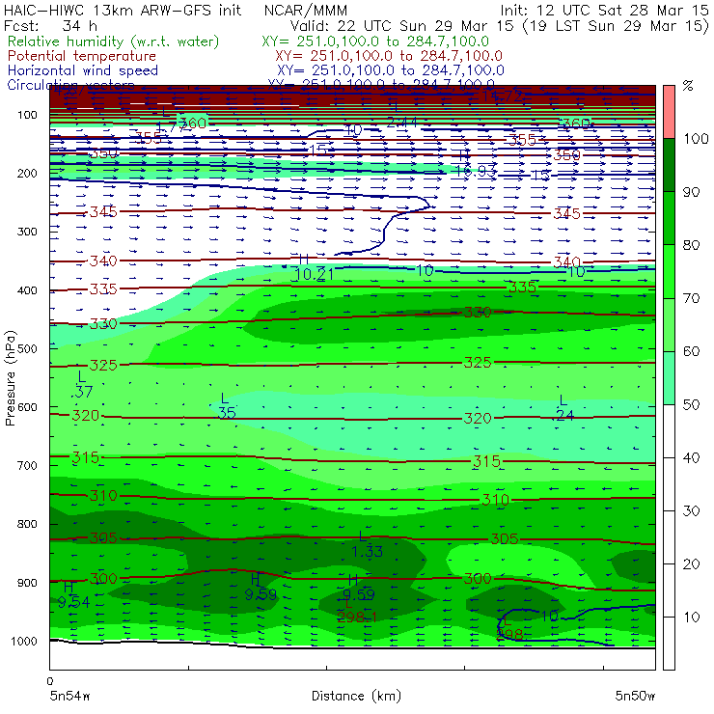The height and width of the screenshot is (714, 714).
Task: Click the "700" pressure axis tick label
Action: pyautogui.click(x=27, y=465)
